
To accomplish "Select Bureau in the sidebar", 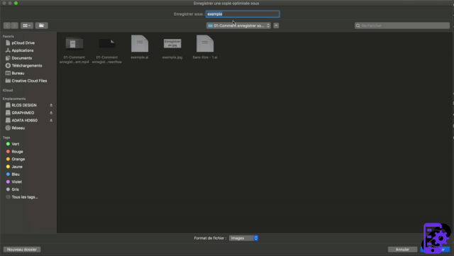I will (18, 73).
